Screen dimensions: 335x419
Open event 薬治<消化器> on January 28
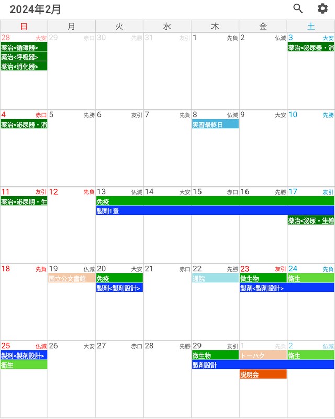24,66
